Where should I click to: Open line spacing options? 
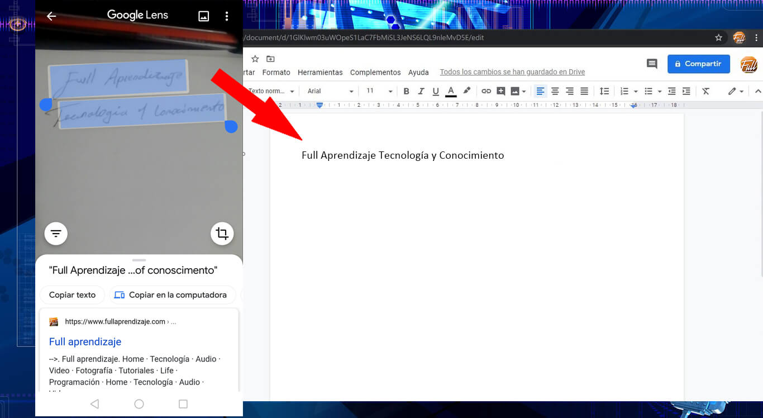(x=604, y=91)
